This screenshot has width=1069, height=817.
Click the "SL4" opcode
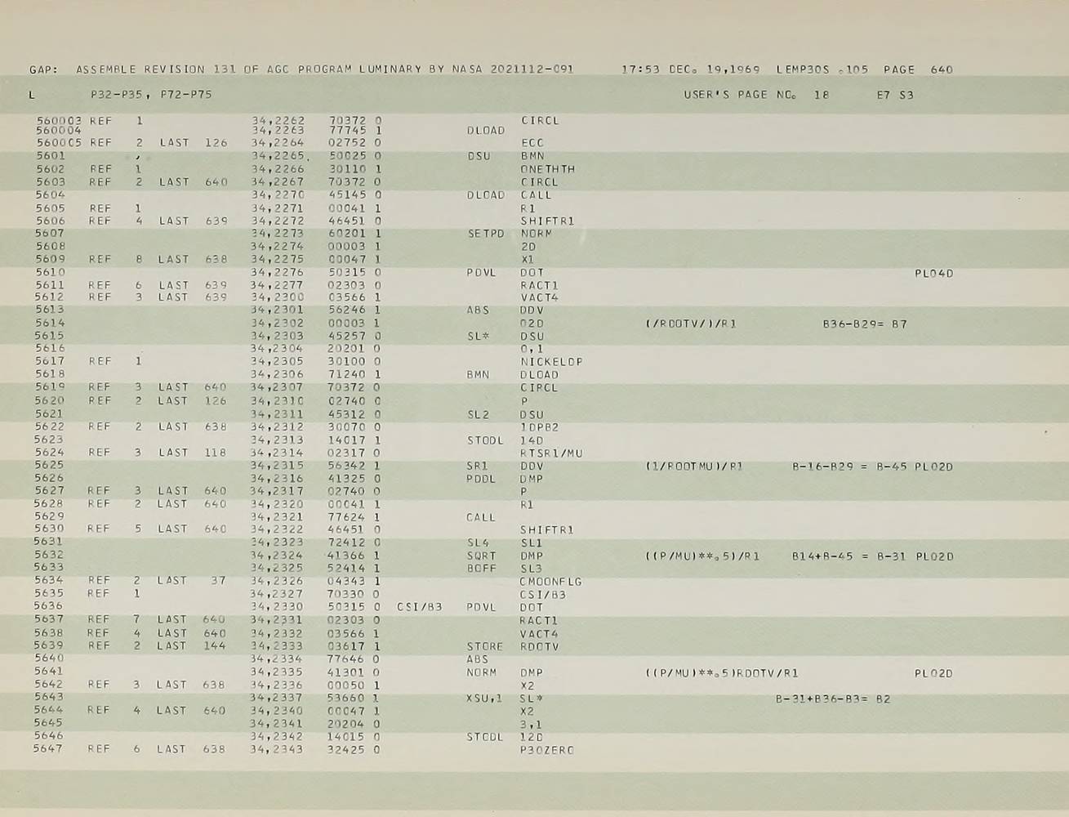pyautogui.click(x=478, y=542)
